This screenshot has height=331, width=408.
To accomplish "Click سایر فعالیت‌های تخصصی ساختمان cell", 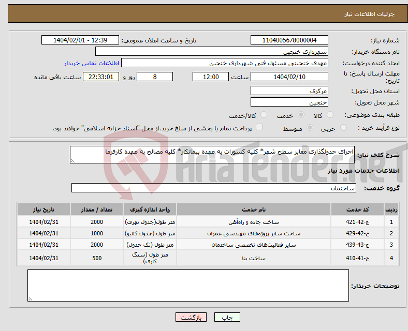I will [x=254, y=245].
